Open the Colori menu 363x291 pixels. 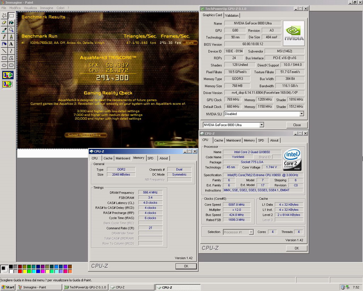coord(60,8)
